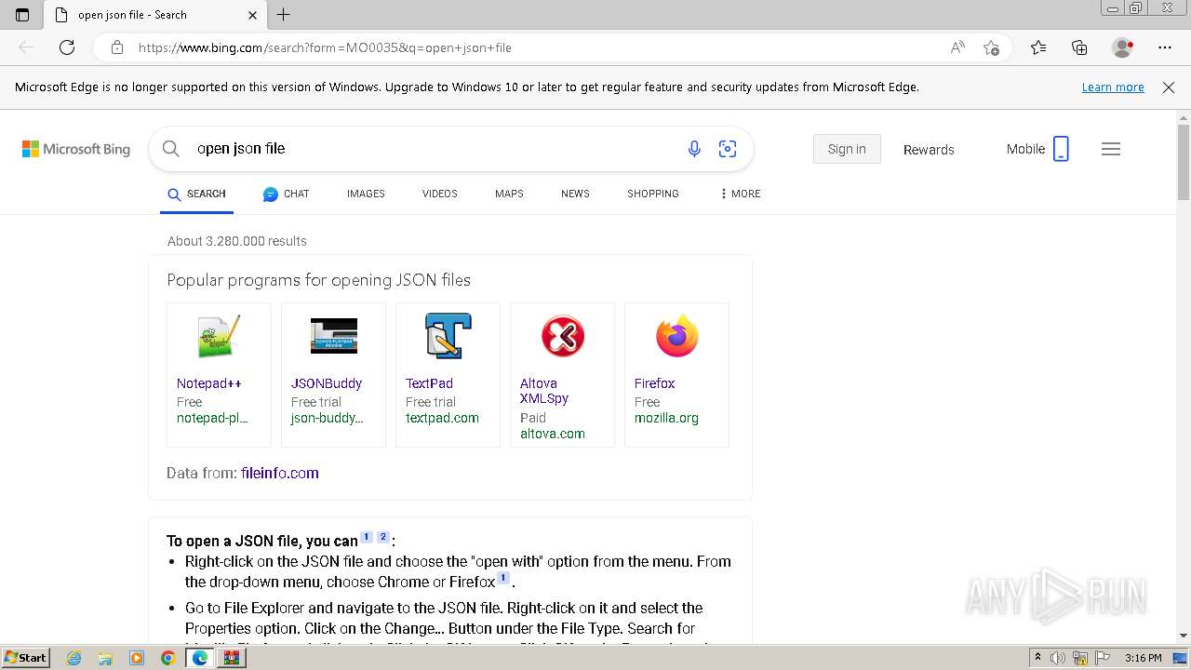Click the textpad.com text
The image size is (1191, 670).
coord(442,418)
